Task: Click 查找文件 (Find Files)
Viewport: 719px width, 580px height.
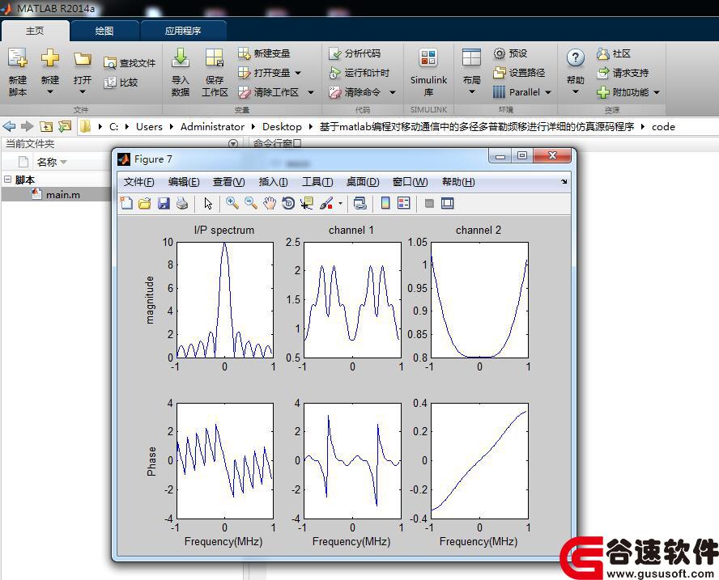Action: coord(130,63)
